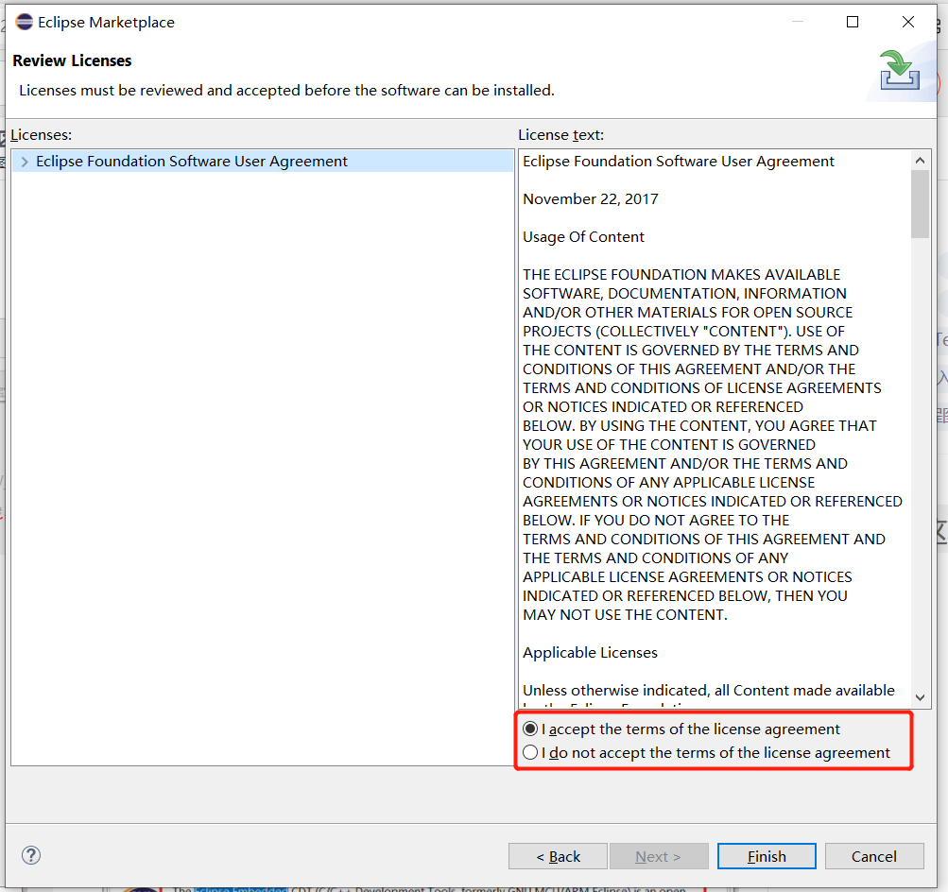Close the Eclipse Marketplace dialog
This screenshot has height=892, width=948.
tap(908, 23)
